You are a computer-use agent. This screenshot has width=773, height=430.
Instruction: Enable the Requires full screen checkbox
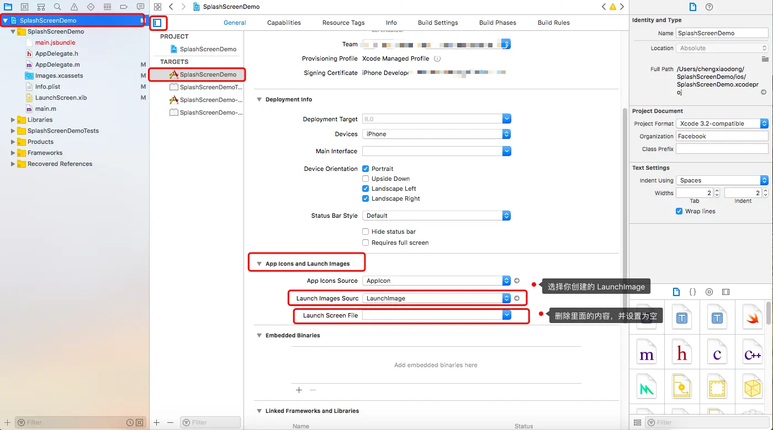(x=366, y=243)
